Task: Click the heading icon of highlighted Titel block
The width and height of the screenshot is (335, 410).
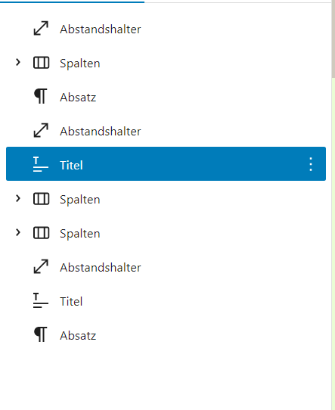Action: pyautogui.click(x=41, y=164)
